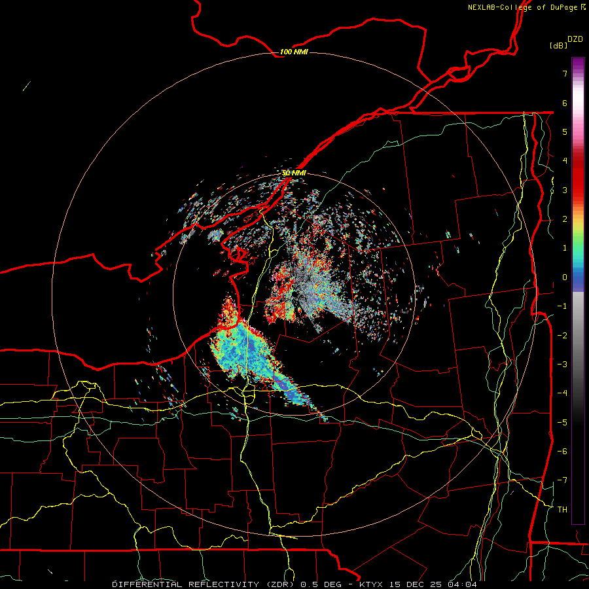
Task: Click the -5 value on the color scale
Action: [562, 423]
